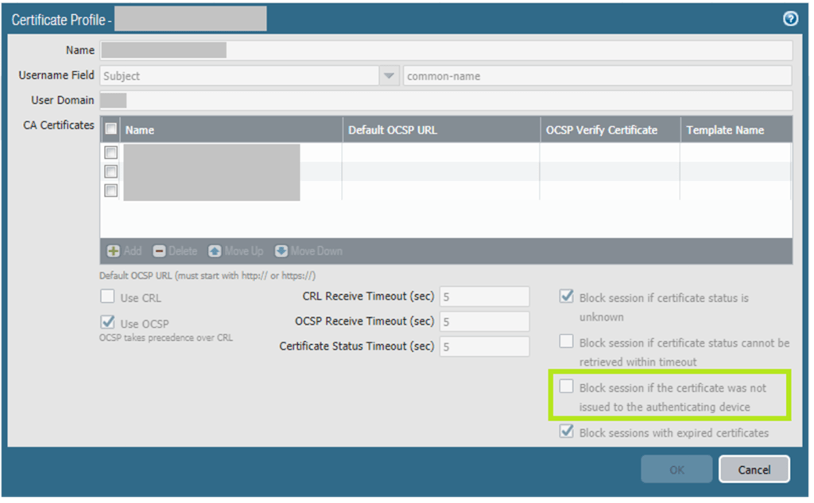Click the Delete certificate icon
Image resolution: width=814 pixels, height=503 pixels.
coord(159,251)
